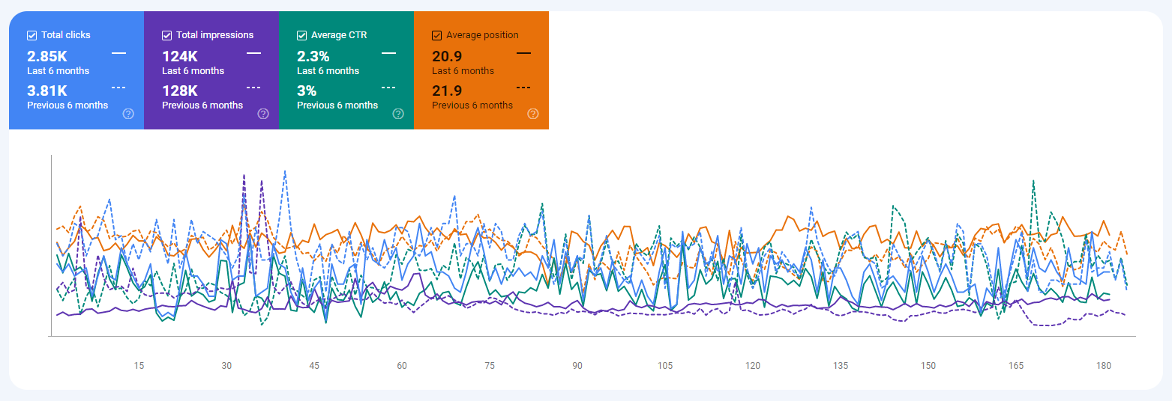Select the Average CTR card title
This screenshot has height=401, width=1172.
tap(339, 35)
